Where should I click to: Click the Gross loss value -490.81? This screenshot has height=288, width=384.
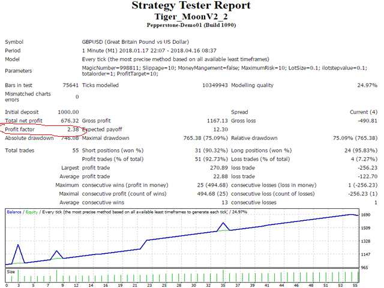point(365,121)
